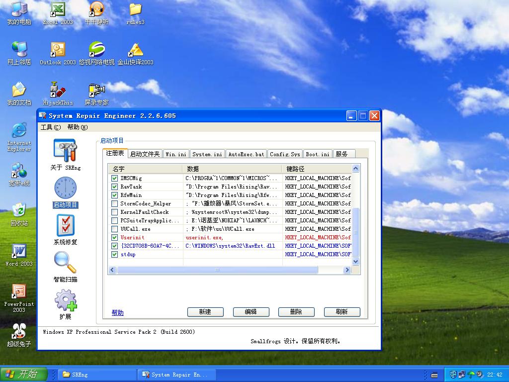Enable the StormCodec_Helper startup entry
Screen dimensions: 509x382
[x=115, y=203]
